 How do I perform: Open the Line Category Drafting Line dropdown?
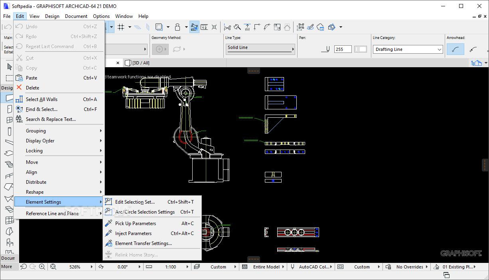coord(408,49)
